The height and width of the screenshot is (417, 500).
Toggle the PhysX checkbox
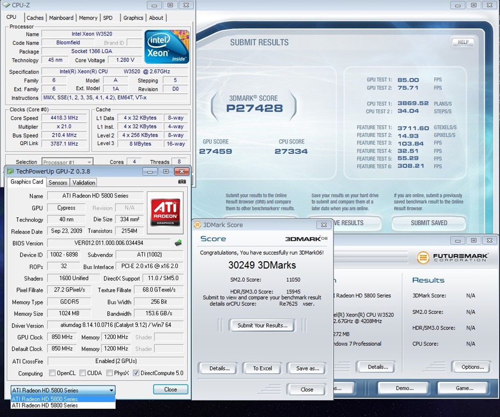coord(109,373)
